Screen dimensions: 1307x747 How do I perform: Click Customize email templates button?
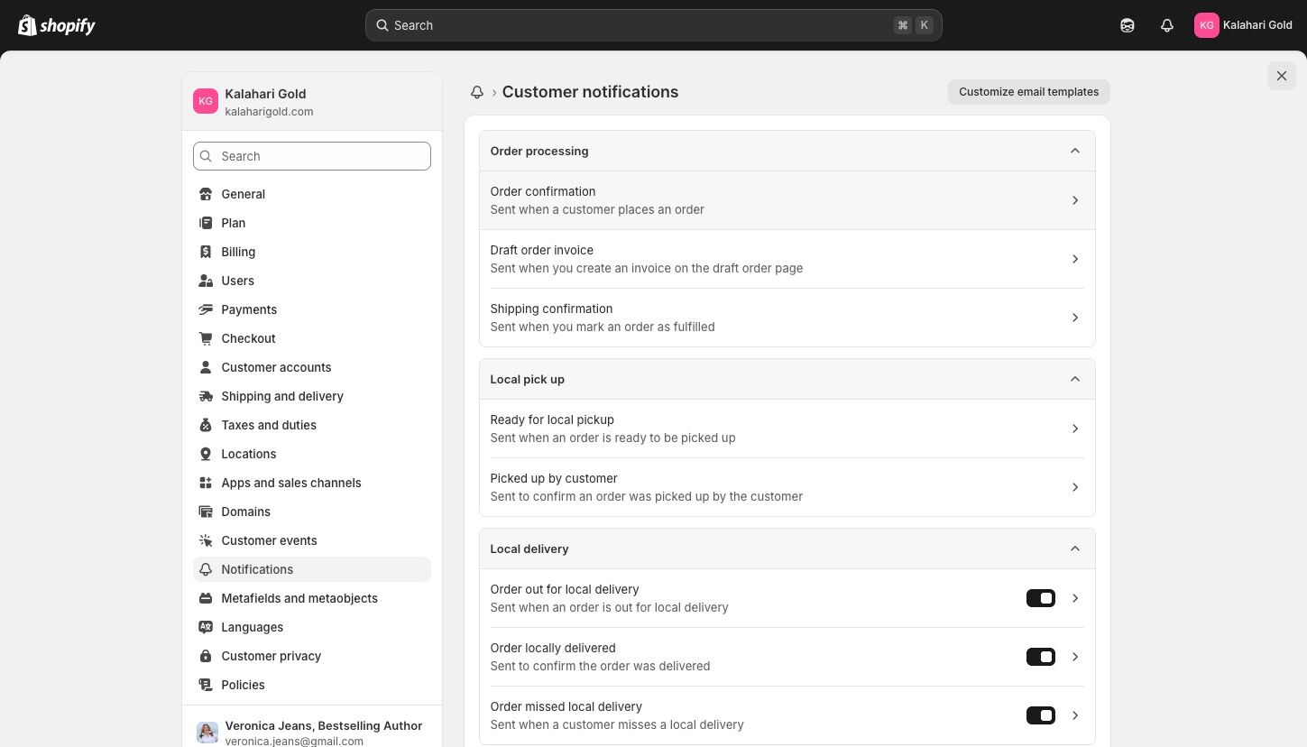(x=1028, y=92)
